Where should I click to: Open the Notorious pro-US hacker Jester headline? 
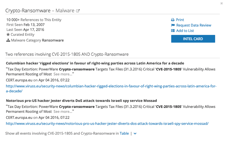click(82, 101)
